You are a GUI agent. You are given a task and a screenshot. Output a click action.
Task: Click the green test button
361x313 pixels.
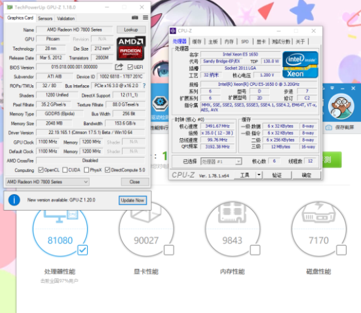[332, 159]
